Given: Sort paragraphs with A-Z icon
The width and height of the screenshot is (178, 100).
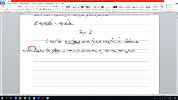Looking at the screenshot, I should point(59,7).
